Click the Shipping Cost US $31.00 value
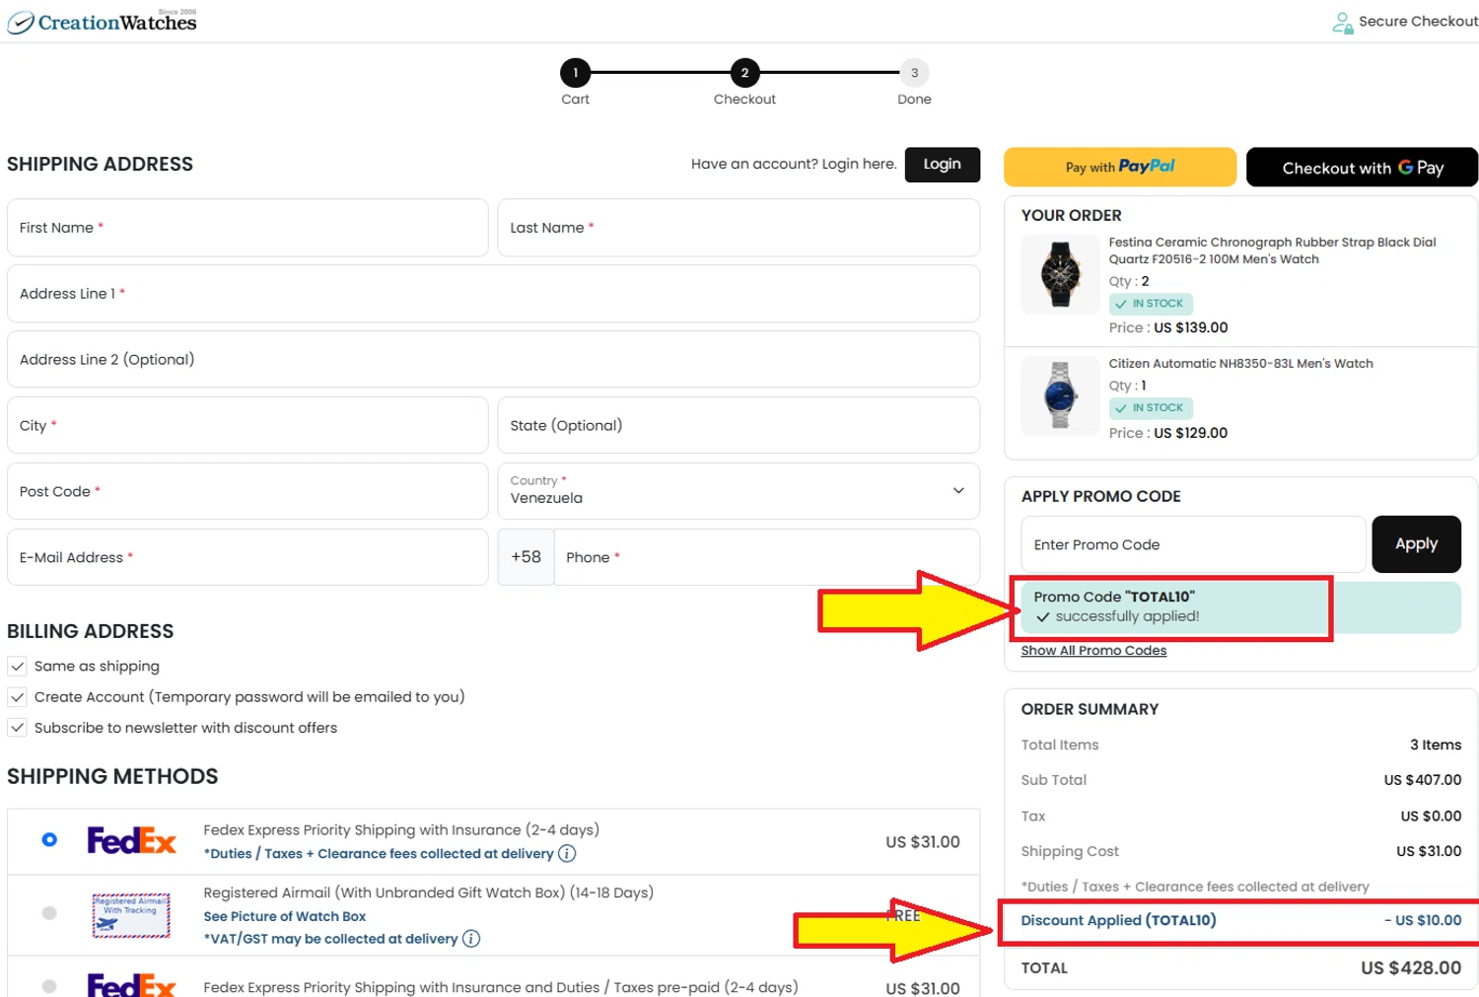Screen dimensions: 1479x997 [x=1429, y=851]
